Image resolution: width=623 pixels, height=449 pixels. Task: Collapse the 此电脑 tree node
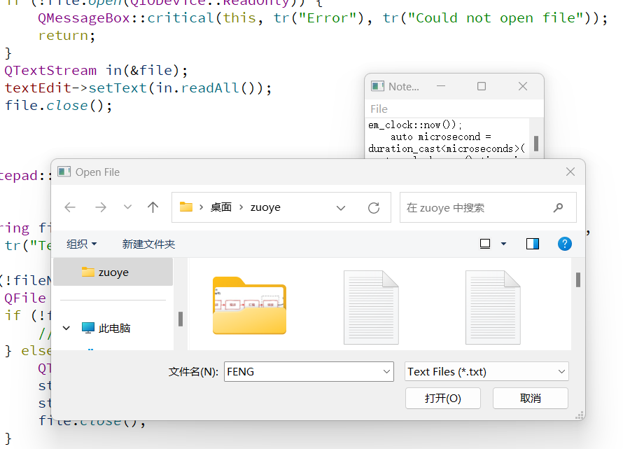click(x=66, y=328)
